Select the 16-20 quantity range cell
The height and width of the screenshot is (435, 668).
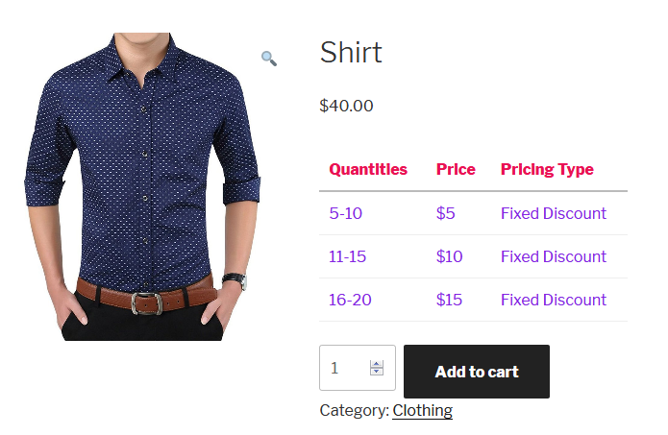pyautogui.click(x=350, y=300)
